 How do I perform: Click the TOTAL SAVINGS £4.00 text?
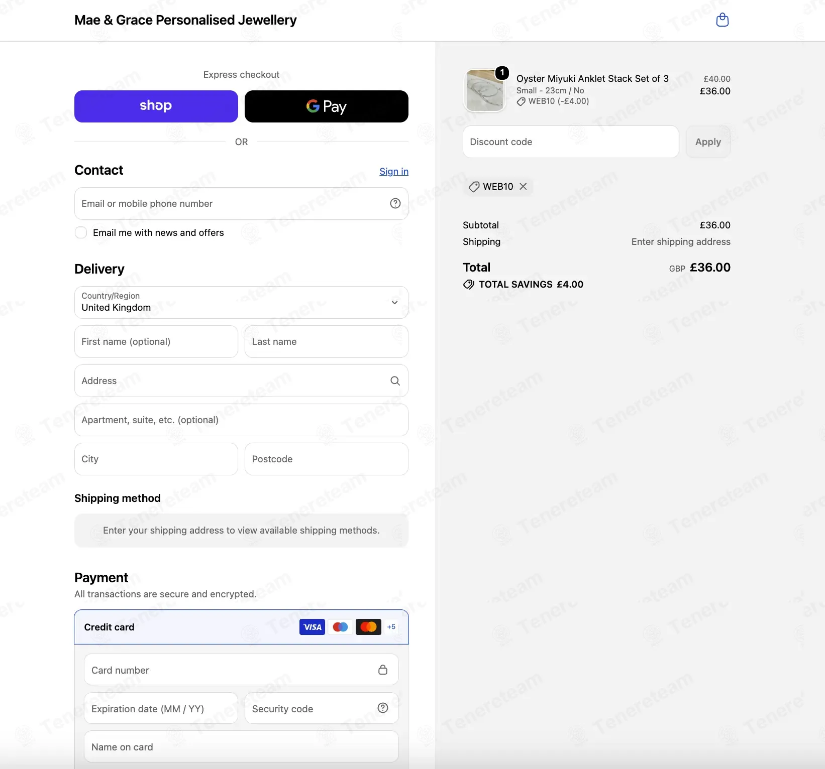click(x=531, y=285)
